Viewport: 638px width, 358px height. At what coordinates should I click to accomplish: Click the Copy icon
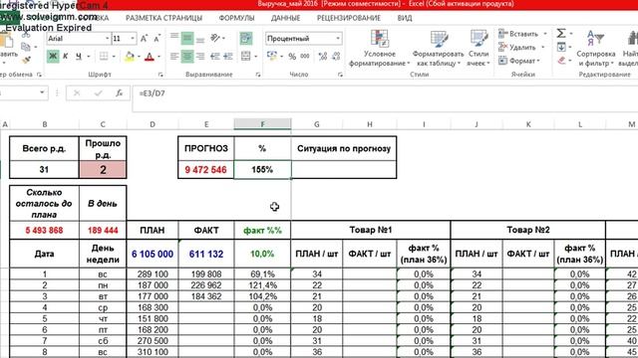tap(26, 47)
